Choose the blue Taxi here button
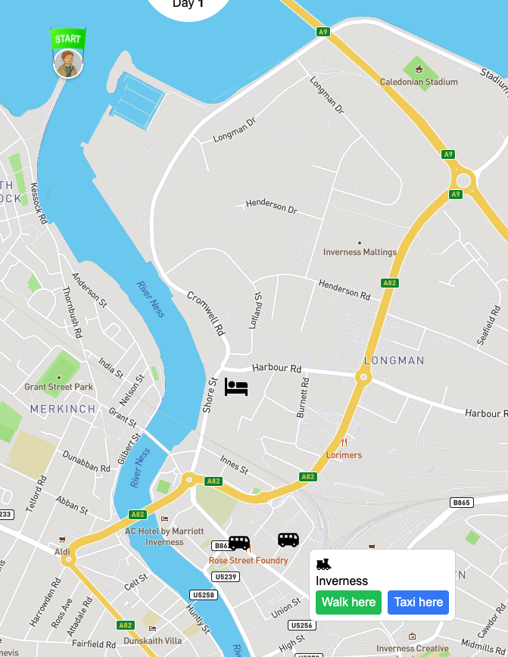 419,603
